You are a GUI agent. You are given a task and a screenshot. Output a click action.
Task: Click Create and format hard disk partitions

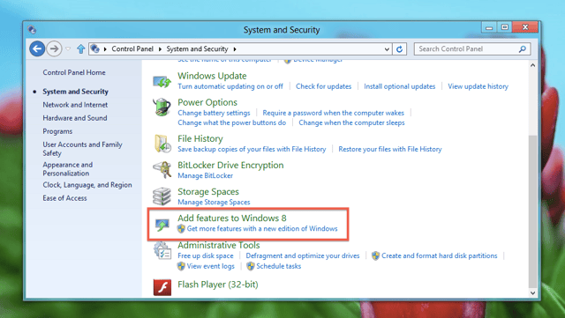[440, 255]
